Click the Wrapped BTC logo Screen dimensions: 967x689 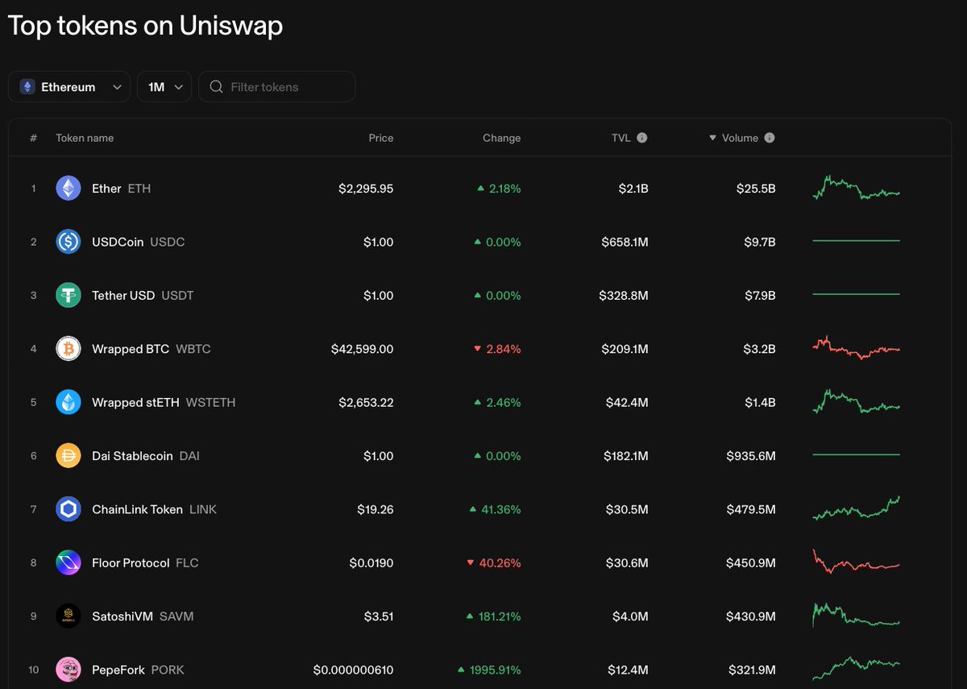coord(68,348)
